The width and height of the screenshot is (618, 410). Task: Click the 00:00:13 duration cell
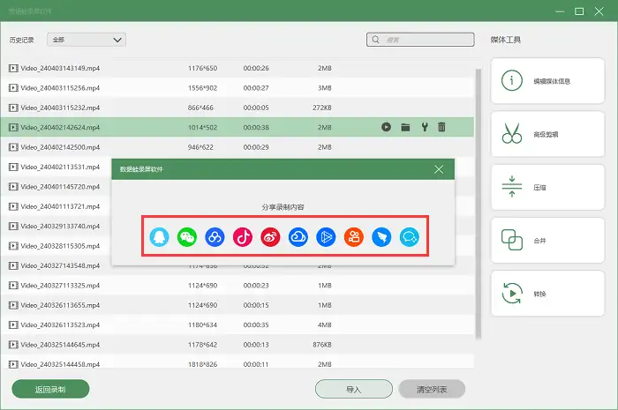[x=256, y=345]
